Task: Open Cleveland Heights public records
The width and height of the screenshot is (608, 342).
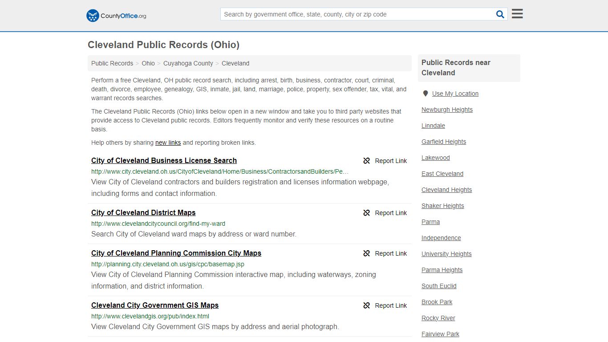Action: pyautogui.click(x=446, y=190)
